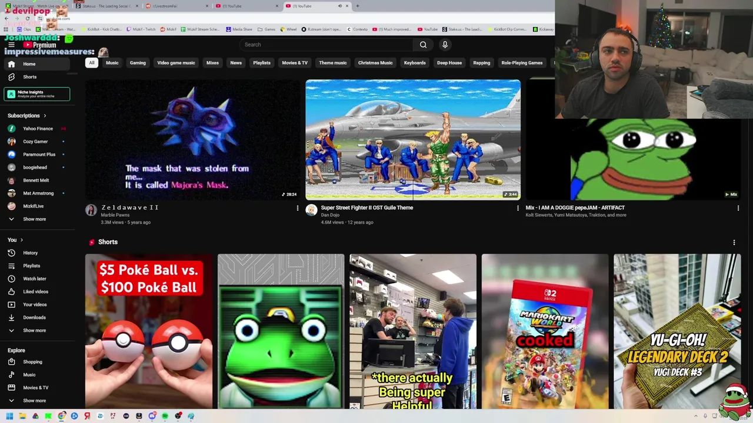Open Spotify from the taskbar
The image size is (753, 423).
click(x=165, y=416)
